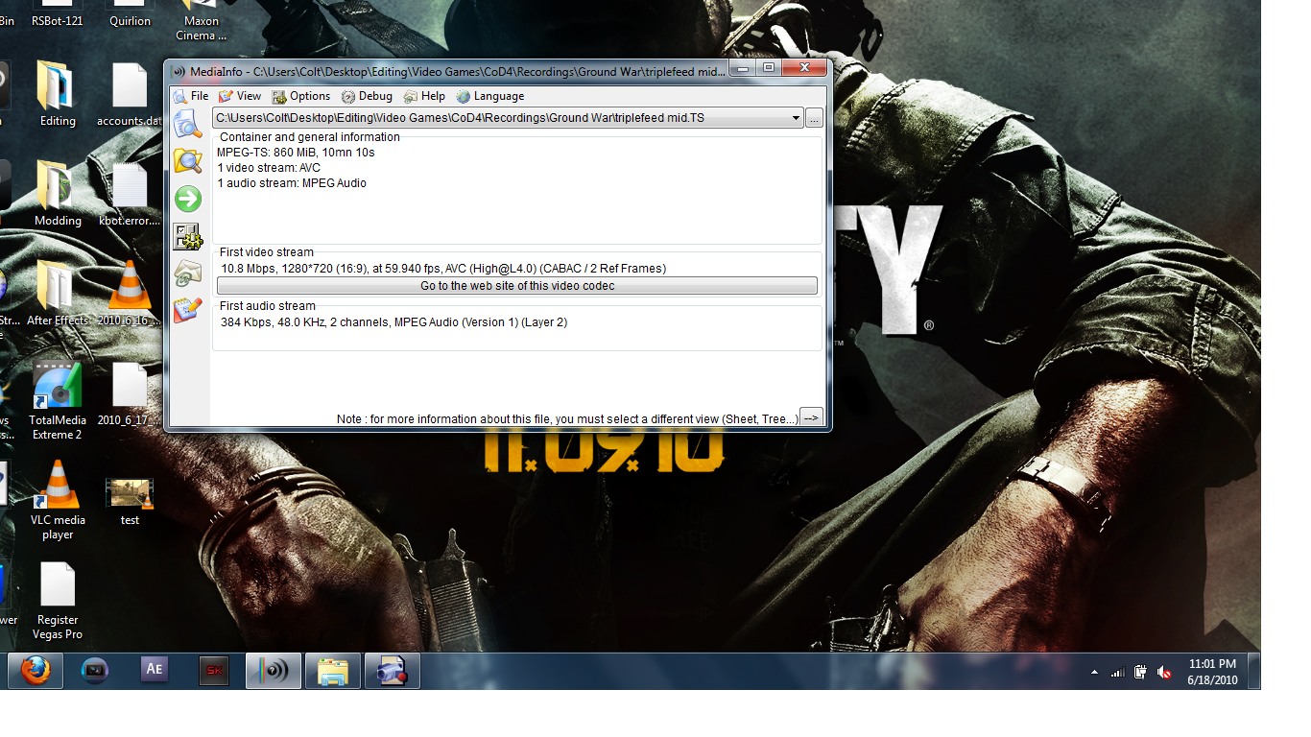Open the View menu
The height and width of the screenshot is (737, 1311).
click(x=240, y=96)
